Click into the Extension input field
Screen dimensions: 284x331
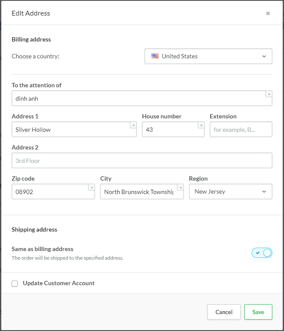241,129
